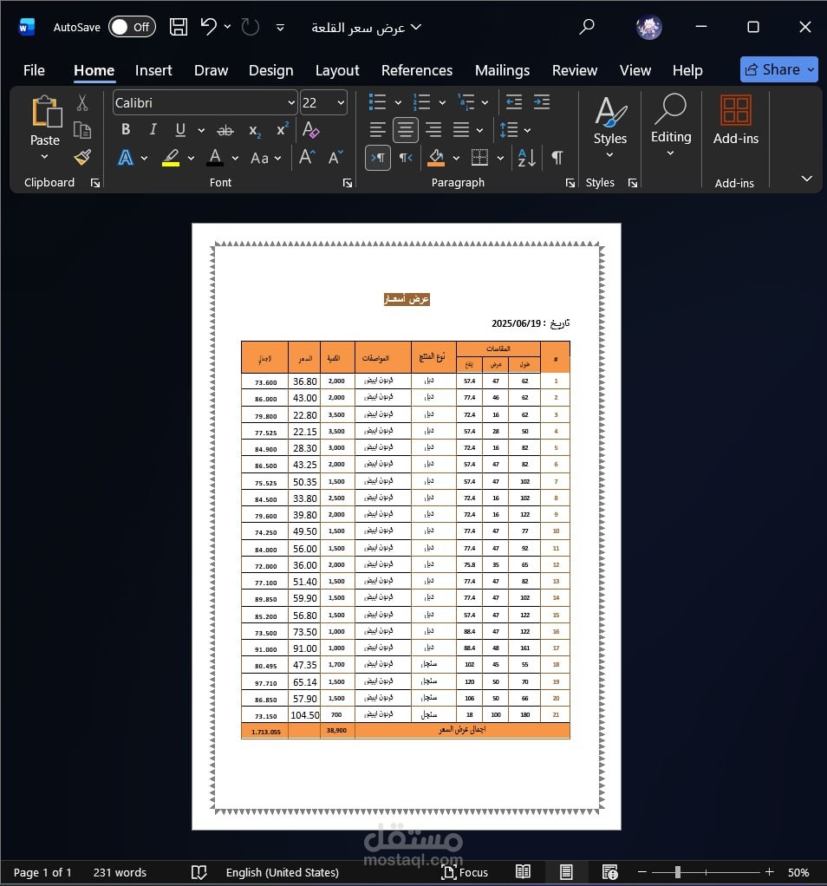Expand multilevel list dropdown
This screenshot has height=886, width=827.
[485, 103]
